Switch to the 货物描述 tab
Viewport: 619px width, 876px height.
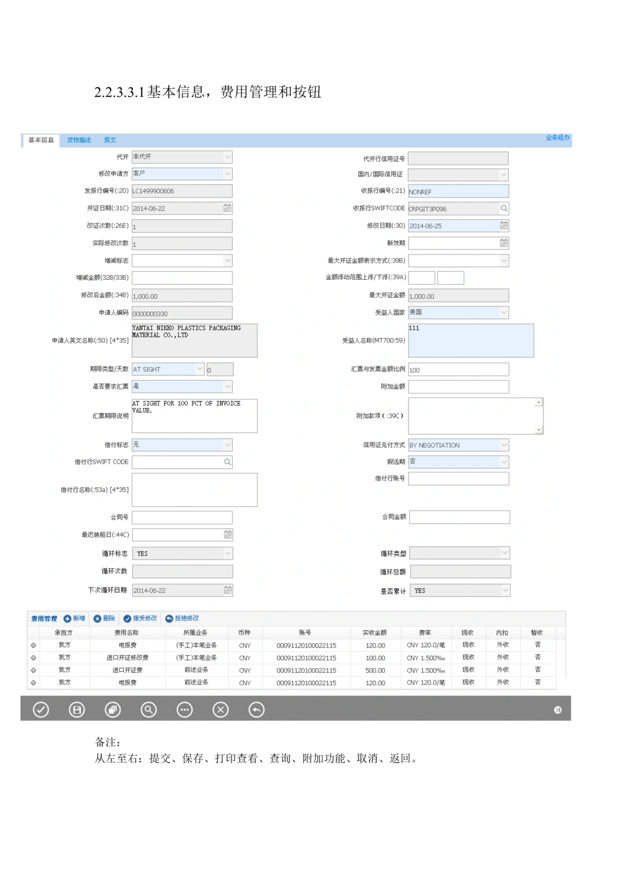(x=79, y=140)
